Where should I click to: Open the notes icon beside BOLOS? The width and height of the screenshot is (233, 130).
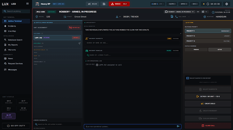tap(104, 4)
